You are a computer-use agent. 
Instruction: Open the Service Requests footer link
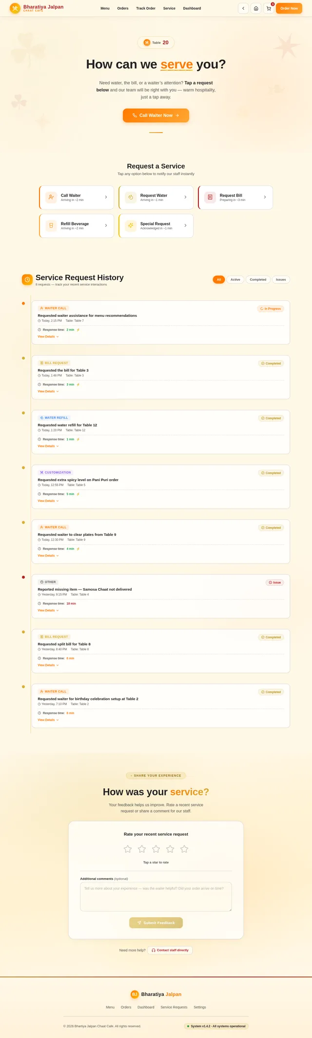pos(174,1007)
